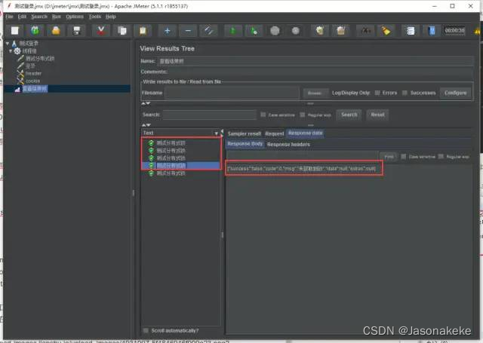Image resolution: width=483 pixels, height=343 pixels.
Task: Open the Templates toolbar icon
Action: [35, 30]
